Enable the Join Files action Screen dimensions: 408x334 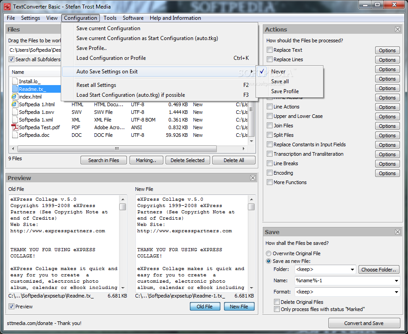(269, 126)
